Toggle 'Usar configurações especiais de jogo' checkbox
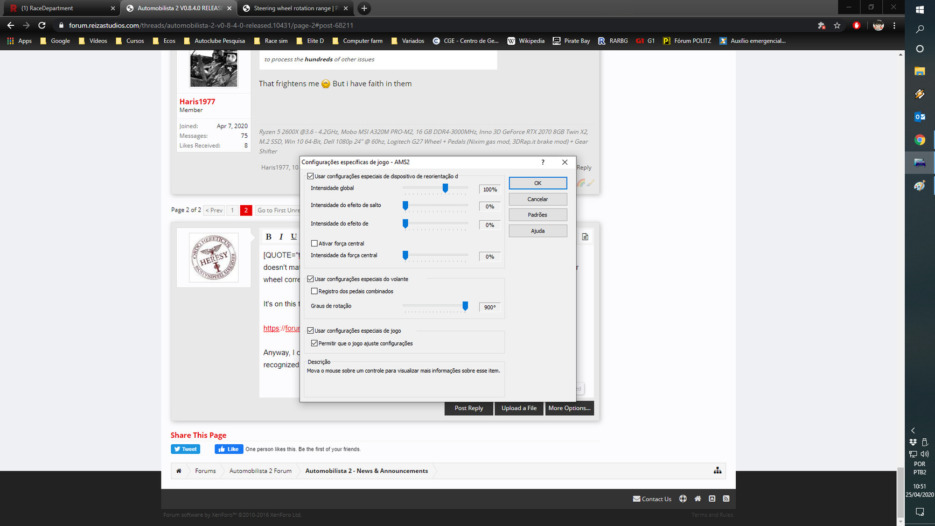This screenshot has width=935, height=526. tap(310, 331)
